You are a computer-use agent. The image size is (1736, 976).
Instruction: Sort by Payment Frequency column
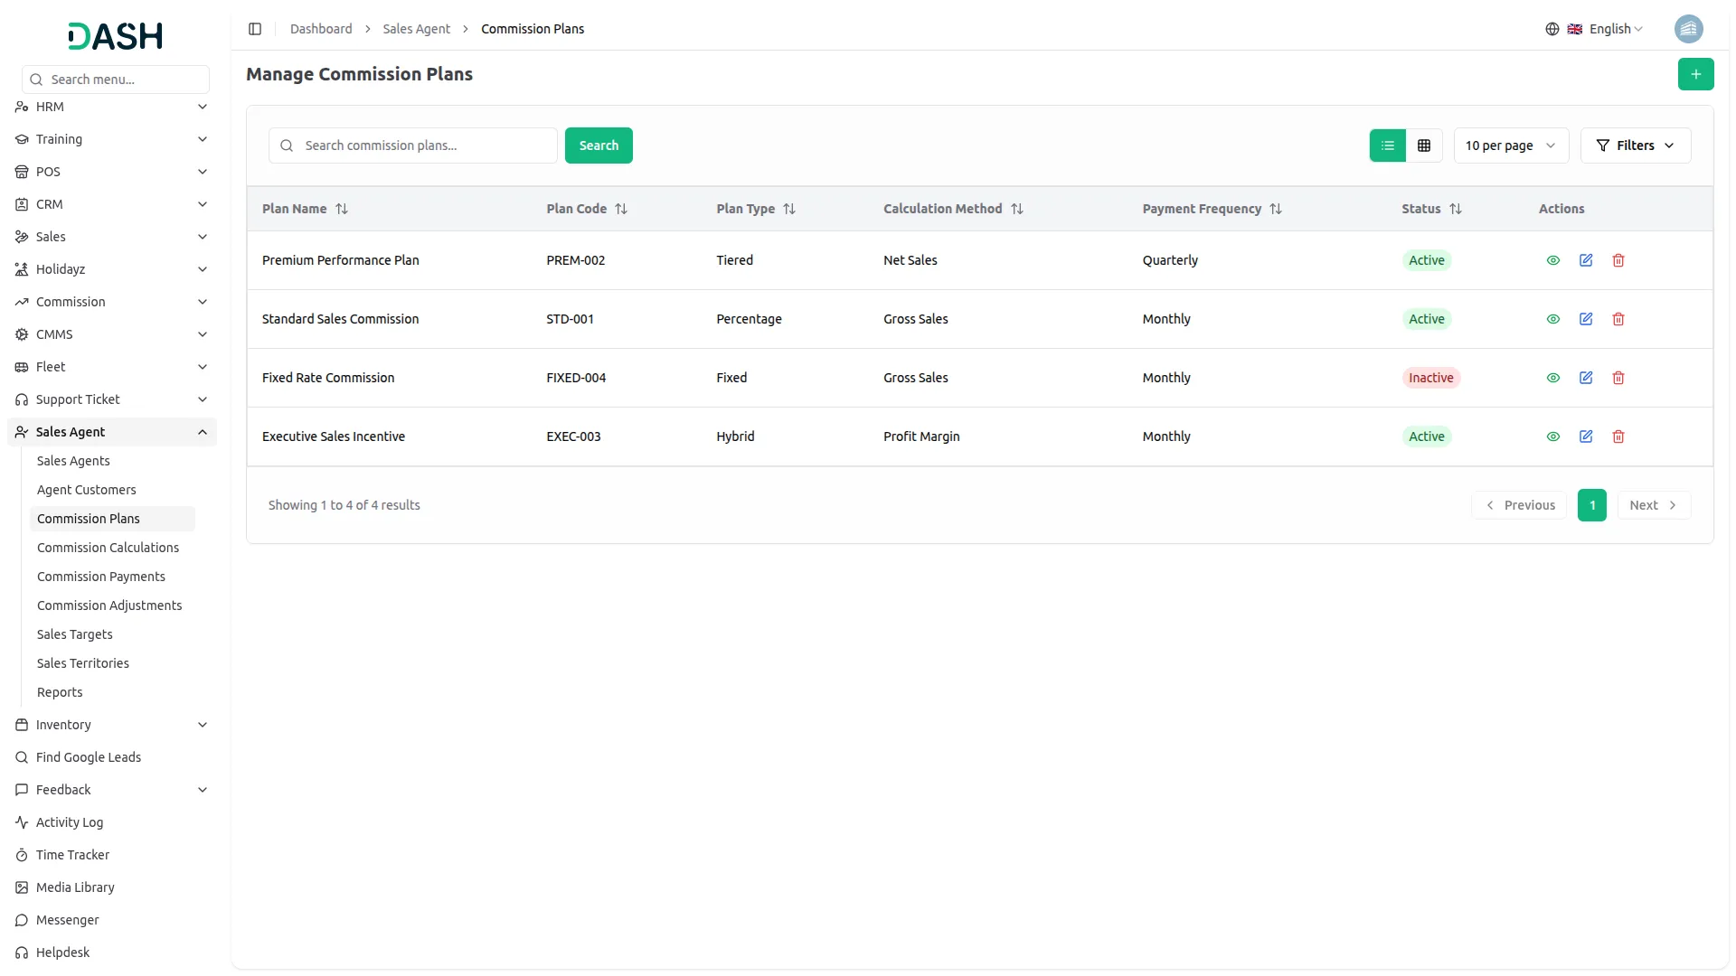pos(1212,209)
